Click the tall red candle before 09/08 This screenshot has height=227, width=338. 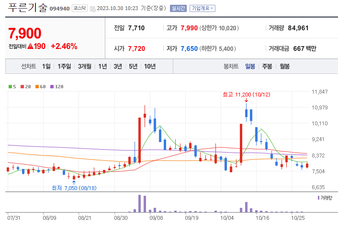click(140, 140)
